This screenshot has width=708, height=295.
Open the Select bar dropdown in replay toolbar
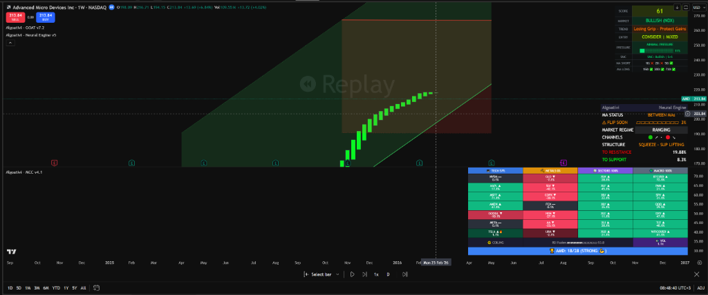point(322,274)
